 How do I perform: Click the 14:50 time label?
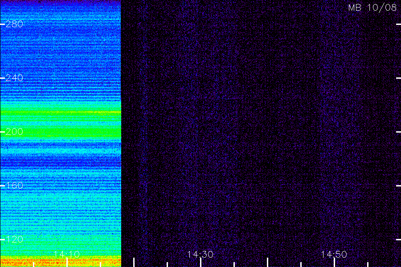click(334, 255)
